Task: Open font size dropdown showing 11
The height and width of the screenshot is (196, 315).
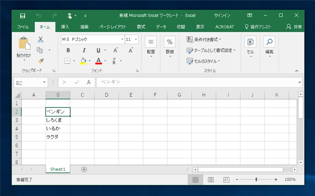Action: click(x=136, y=39)
